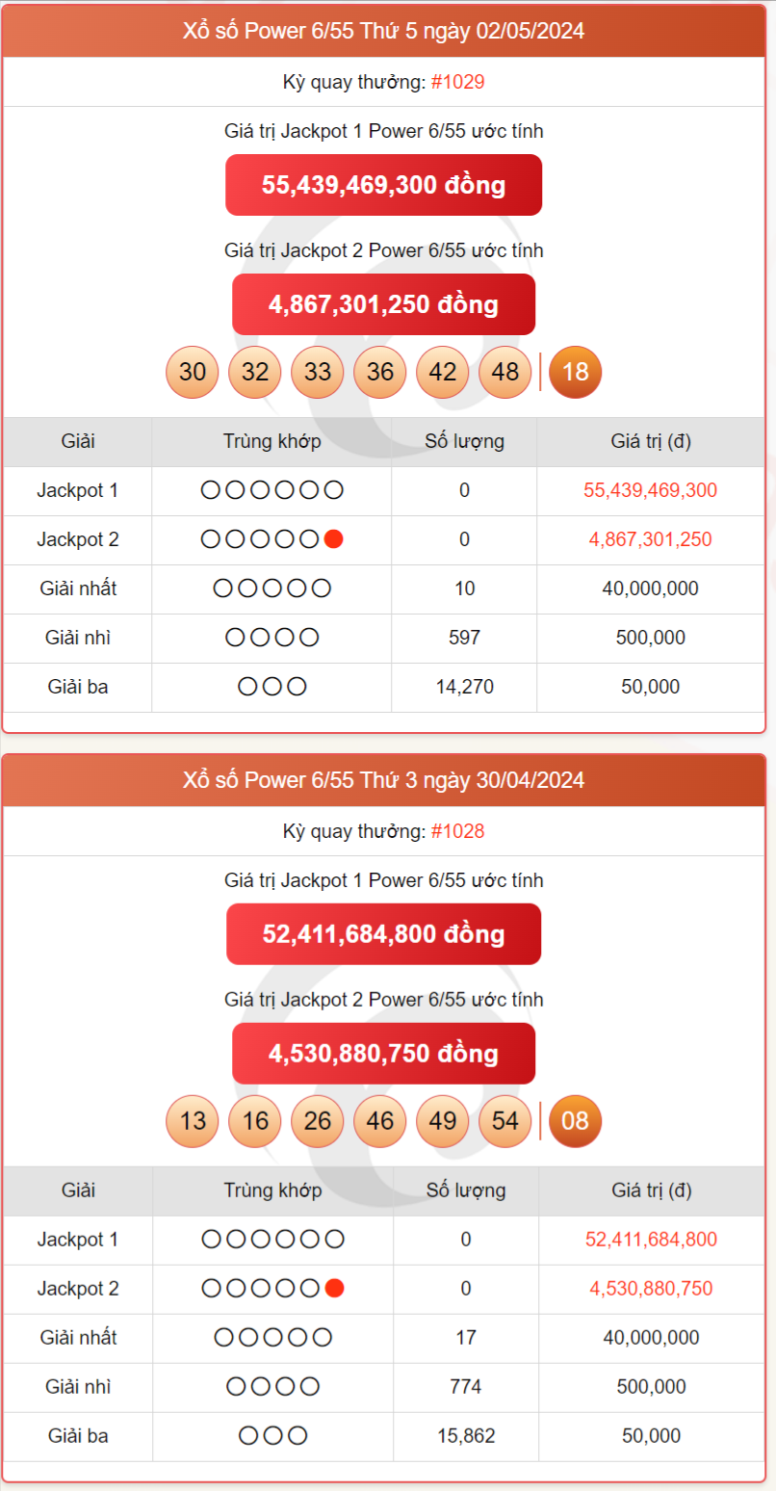Click the 52,411,684,800 đồng Jackpot 1 banner
This screenshot has height=1491, width=776.
tap(383, 934)
